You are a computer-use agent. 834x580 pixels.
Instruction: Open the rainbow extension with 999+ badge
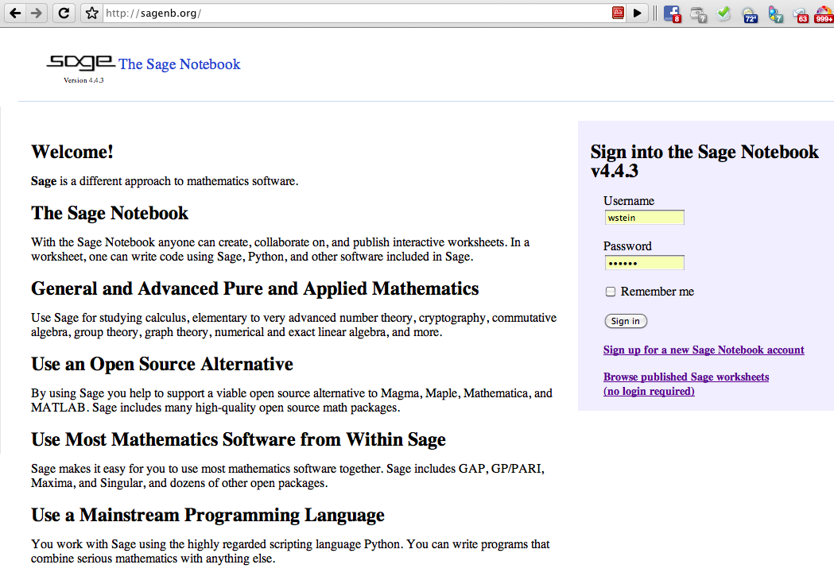tap(824, 14)
